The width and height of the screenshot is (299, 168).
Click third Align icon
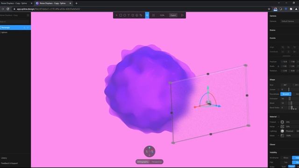coord(294,47)
